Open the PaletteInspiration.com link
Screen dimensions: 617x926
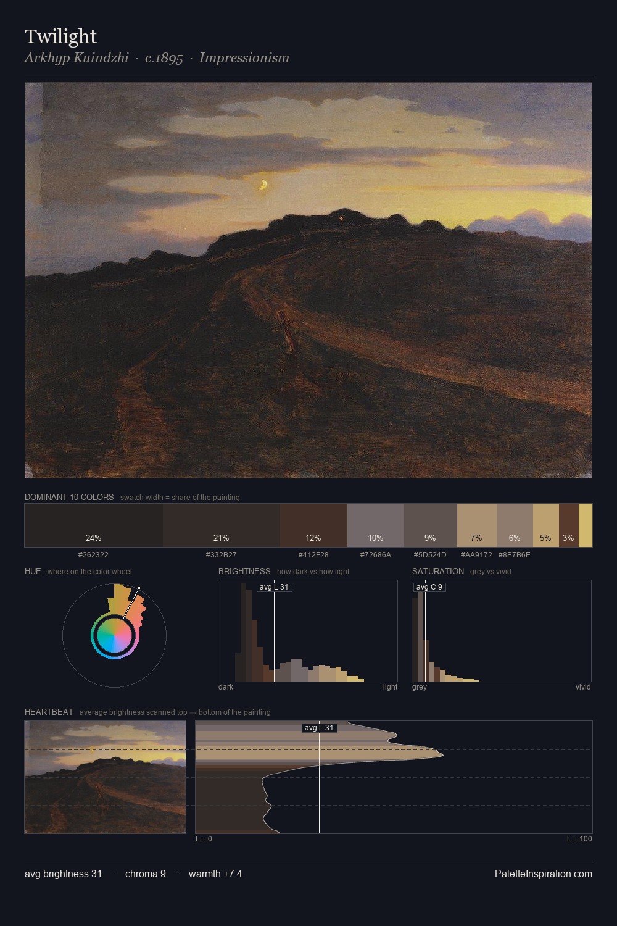point(544,874)
